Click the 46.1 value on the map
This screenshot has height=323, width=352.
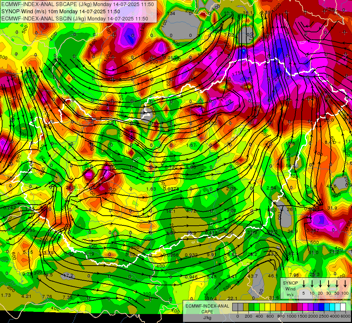click(273, 276)
